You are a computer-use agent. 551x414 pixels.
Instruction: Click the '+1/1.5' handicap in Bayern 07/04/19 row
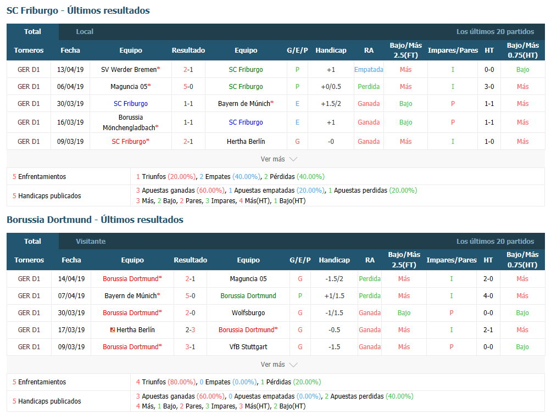click(x=334, y=295)
